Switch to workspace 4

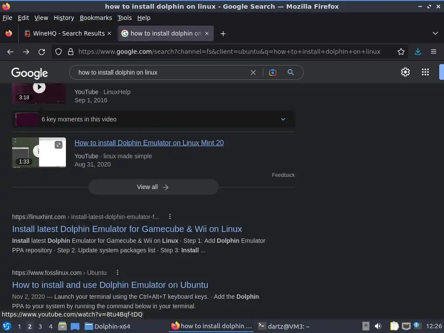51,326
